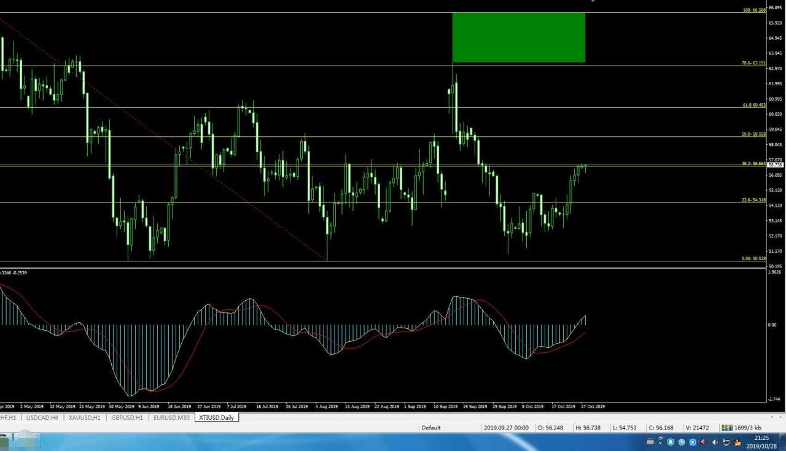Open the system volume speaker icon
This screenshot has height=451, width=786.
point(715,442)
